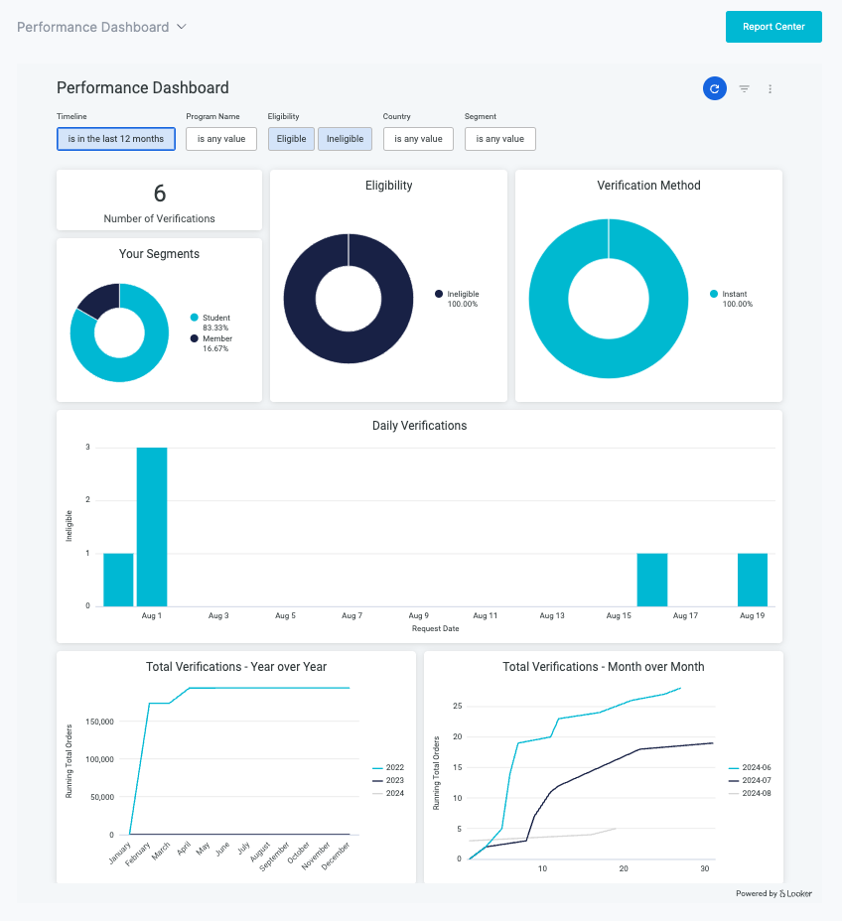
Task: Click the Daily Verifications bar at Aug 19
Action: click(x=752, y=580)
